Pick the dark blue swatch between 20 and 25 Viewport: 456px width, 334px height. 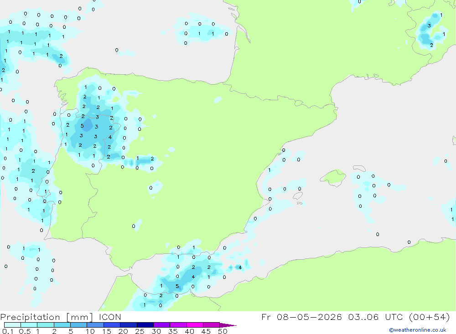[129, 325]
